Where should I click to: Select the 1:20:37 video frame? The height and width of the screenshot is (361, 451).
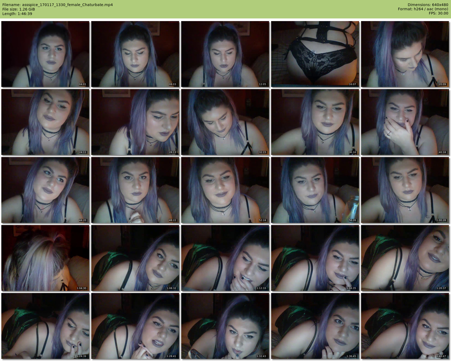(x=405, y=258)
